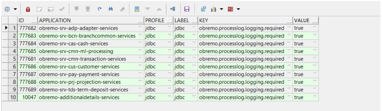Click the bar chart icon

pos(213,9)
